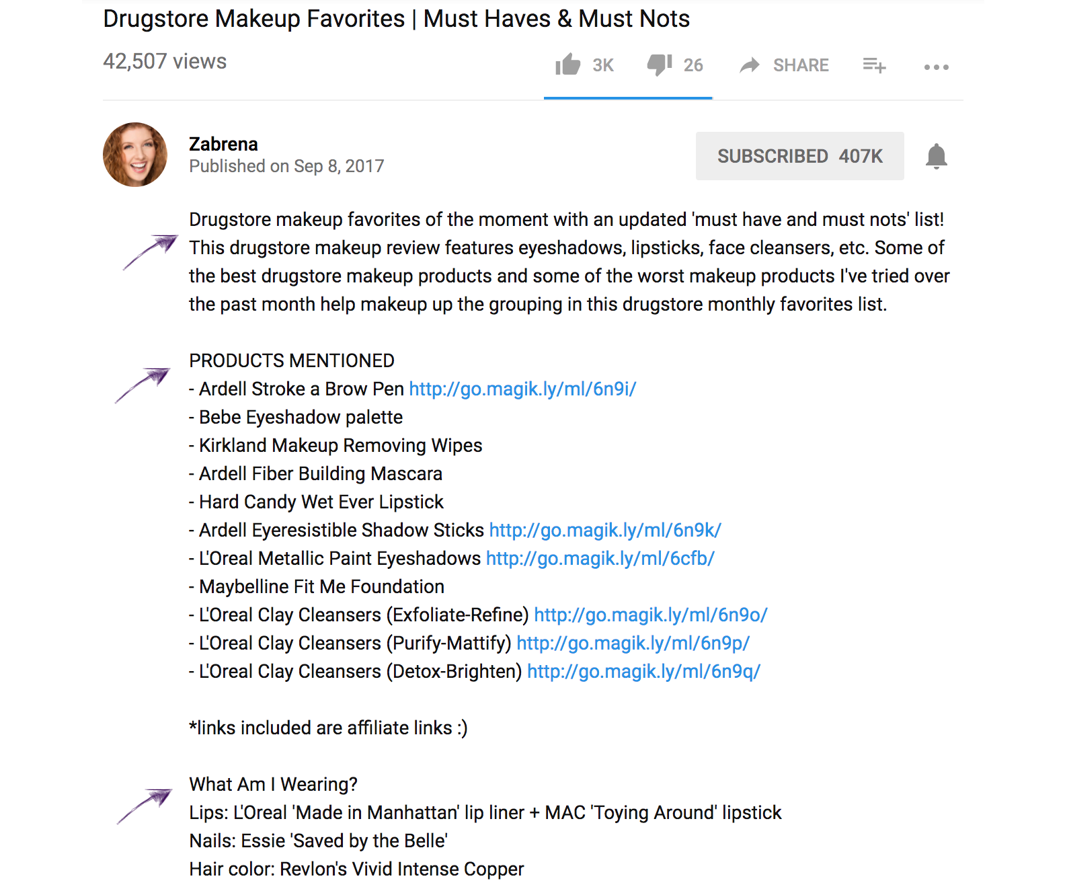
Task: Dislike the video with thumbs down icon
Action: (660, 65)
